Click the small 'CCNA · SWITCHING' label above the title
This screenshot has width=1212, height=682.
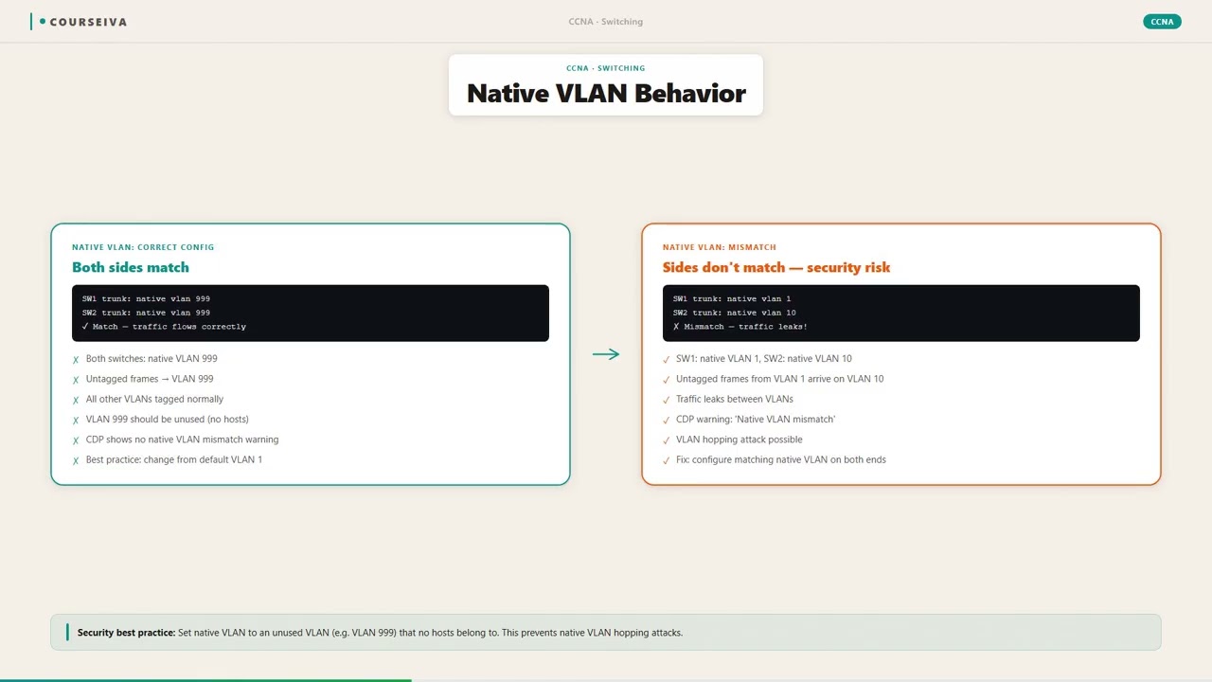pyautogui.click(x=606, y=68)
